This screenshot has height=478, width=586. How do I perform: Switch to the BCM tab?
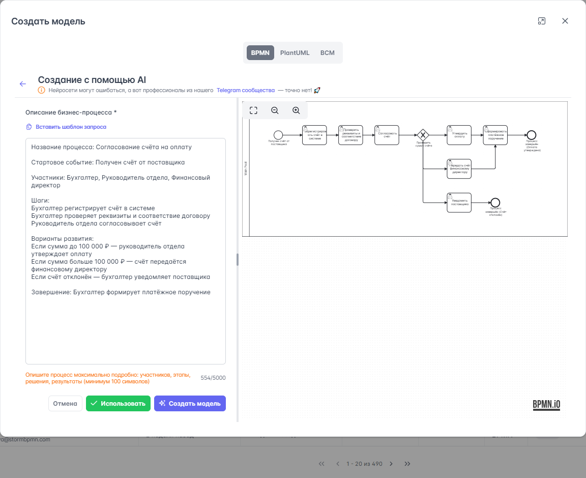click(x=327, y=53)
